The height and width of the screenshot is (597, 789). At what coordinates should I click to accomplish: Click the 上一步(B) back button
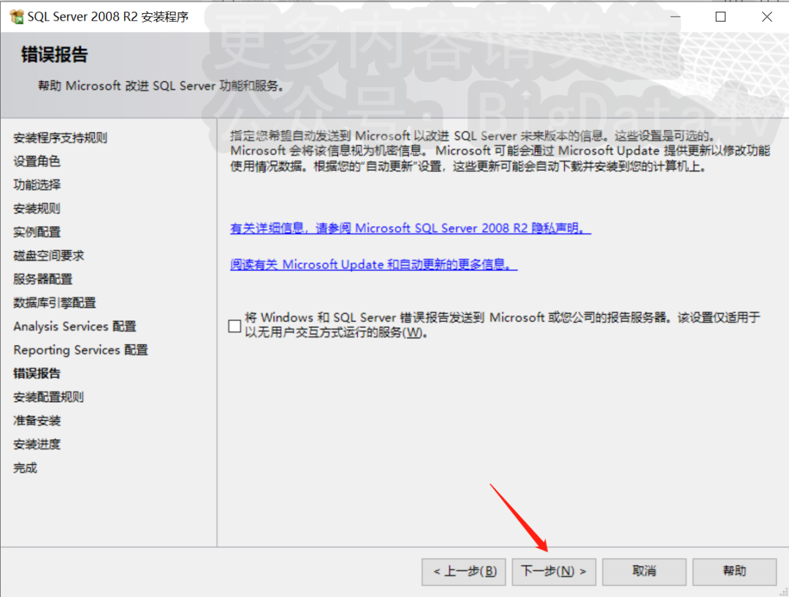pyautogui.click(x=463, y=571)
